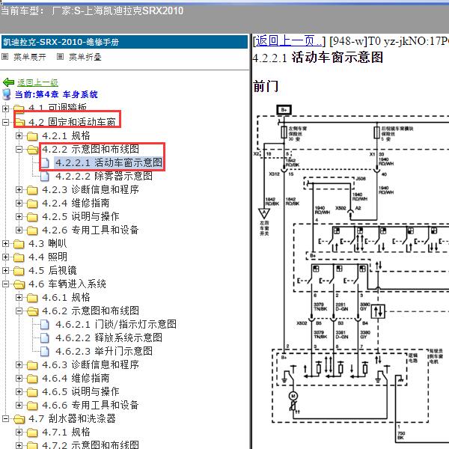This screenshot has width=449, height=449.
Task: Click the folder icon for 4.6.5 说明与操作
Action: click(x=32, y=391)
